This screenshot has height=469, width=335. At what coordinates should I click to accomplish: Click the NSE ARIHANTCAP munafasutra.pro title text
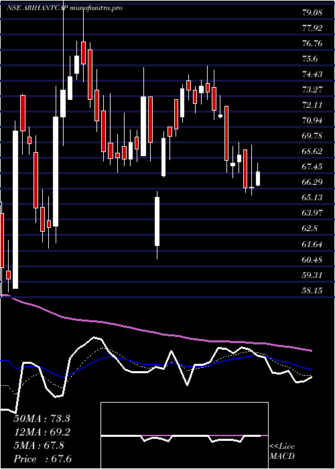click(64, 8)
